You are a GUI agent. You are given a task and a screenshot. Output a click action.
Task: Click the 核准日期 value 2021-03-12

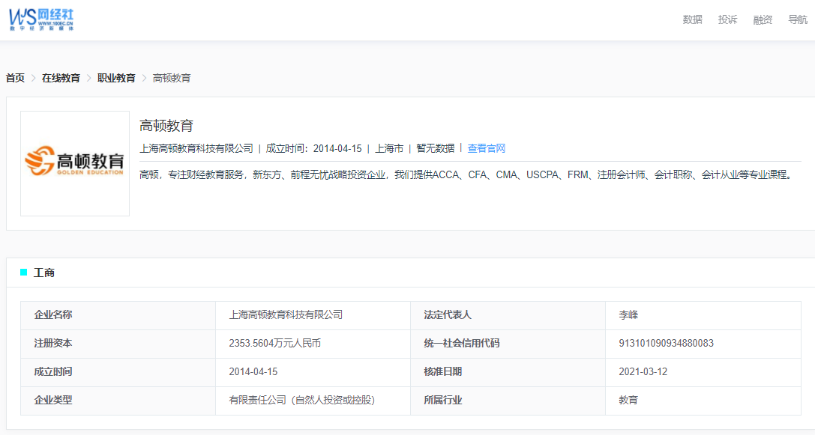(x=643, y=371)
